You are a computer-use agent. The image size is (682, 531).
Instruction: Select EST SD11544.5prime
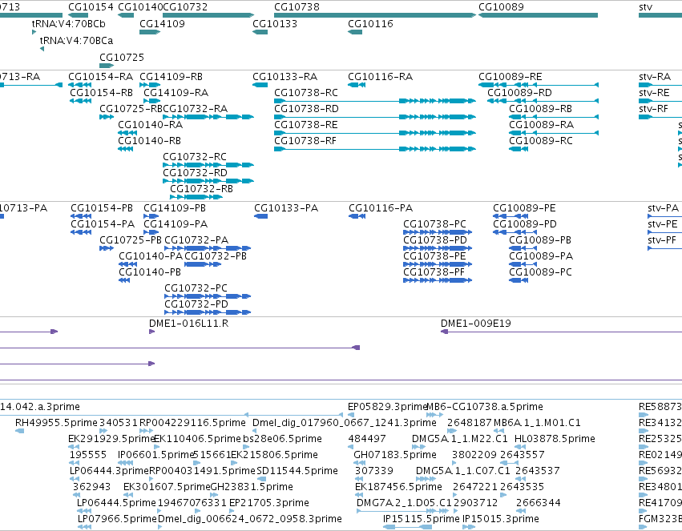(297, 471)
